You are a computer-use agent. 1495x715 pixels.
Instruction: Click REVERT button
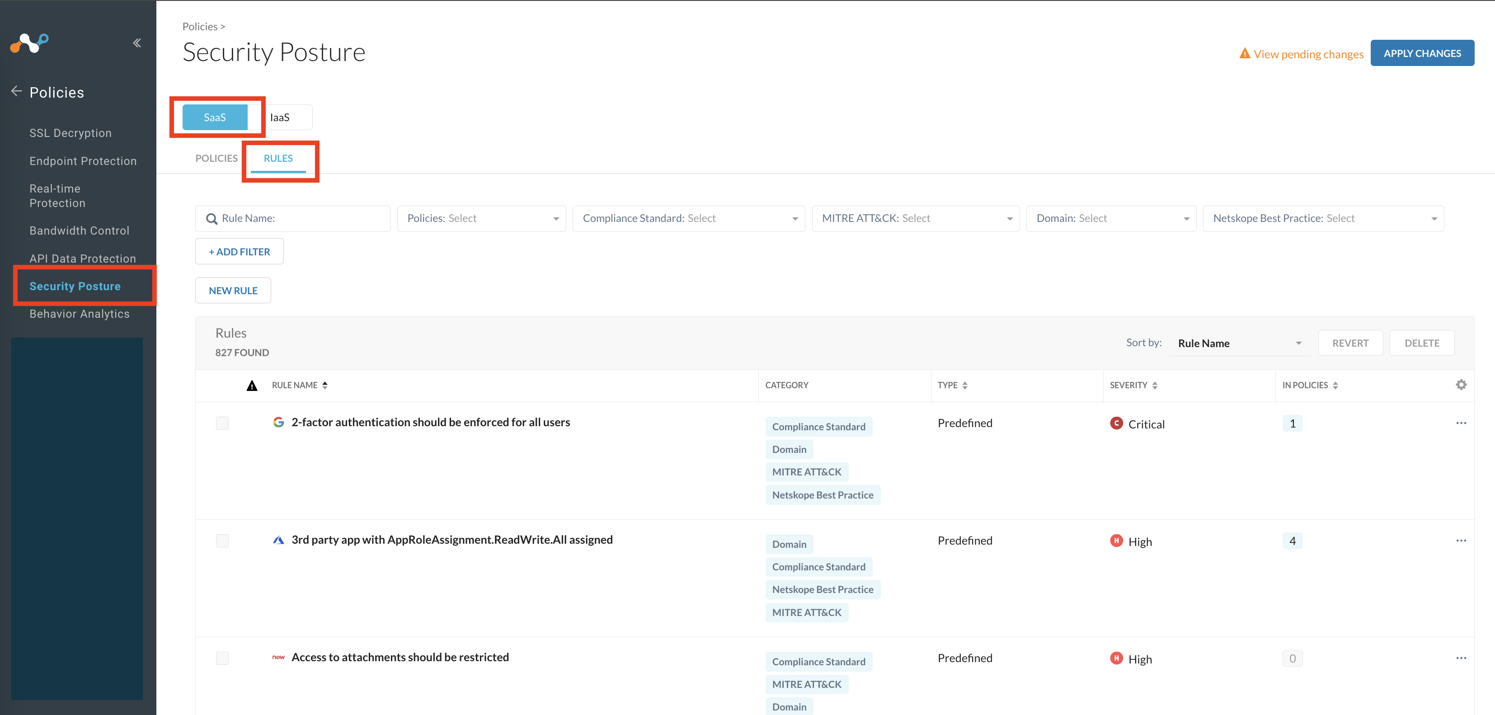(x=1350, y=343)
